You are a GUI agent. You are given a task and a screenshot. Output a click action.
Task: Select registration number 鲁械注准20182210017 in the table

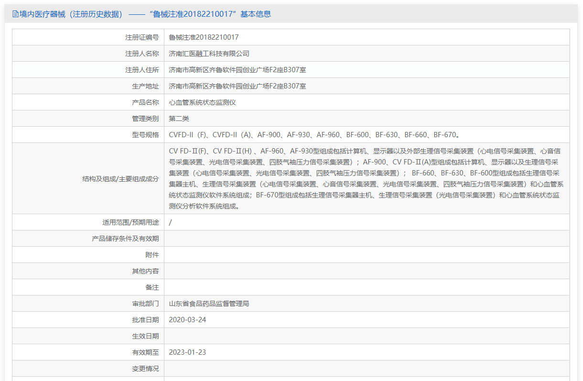pos(204,37)
